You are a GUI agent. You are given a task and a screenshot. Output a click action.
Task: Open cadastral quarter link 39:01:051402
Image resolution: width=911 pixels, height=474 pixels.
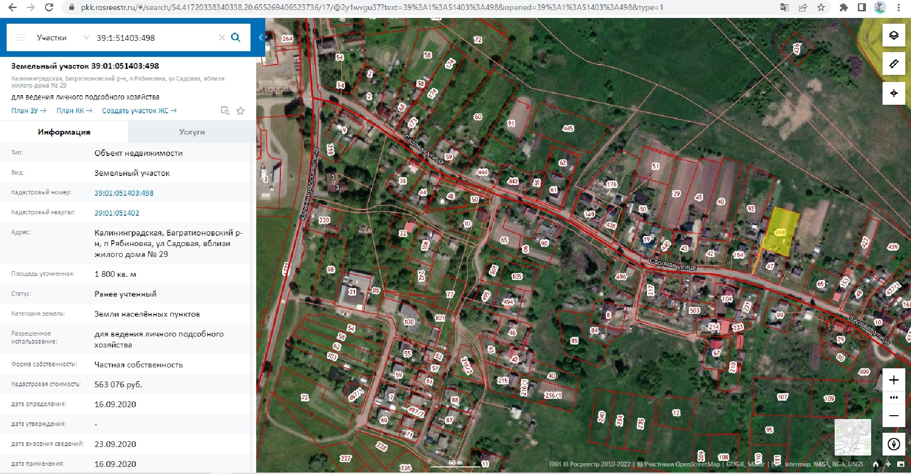pos(117,213)
